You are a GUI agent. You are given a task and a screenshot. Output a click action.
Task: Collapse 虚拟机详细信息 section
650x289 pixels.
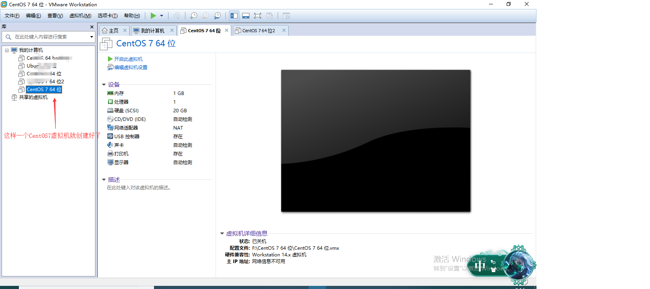[222, 233]
